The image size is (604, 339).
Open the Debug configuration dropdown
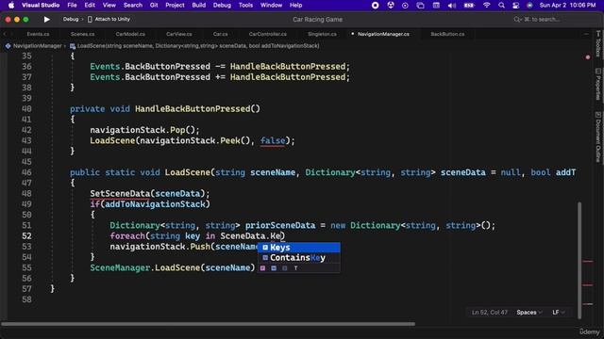click(71, 19)
